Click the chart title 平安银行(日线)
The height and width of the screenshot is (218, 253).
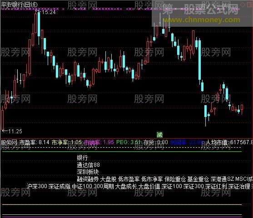(19, 5)
